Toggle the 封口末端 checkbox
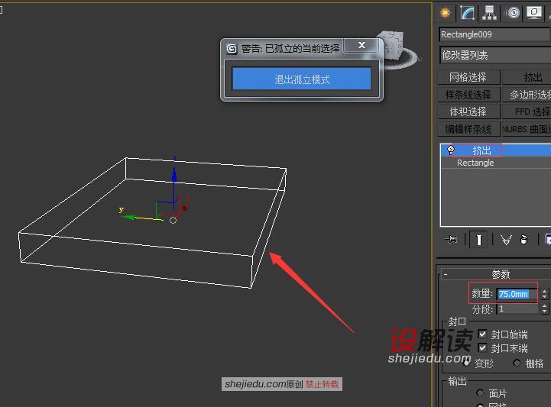The width and height of the screenshot is (551, 407). (x=482, y=348)
